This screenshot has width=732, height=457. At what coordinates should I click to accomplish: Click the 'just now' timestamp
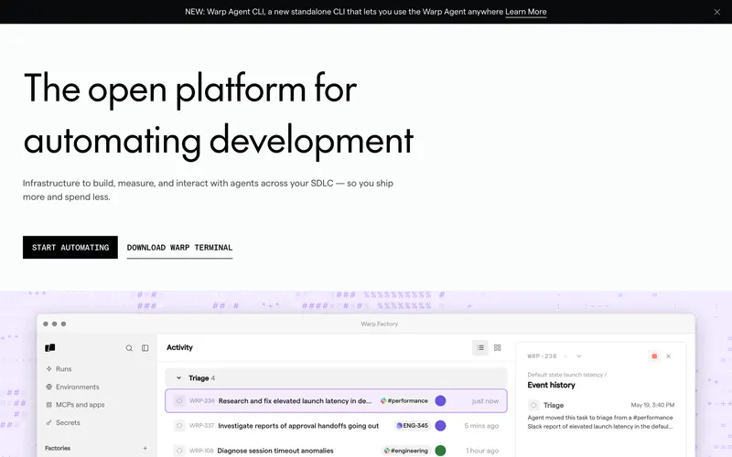coord(485,401)
